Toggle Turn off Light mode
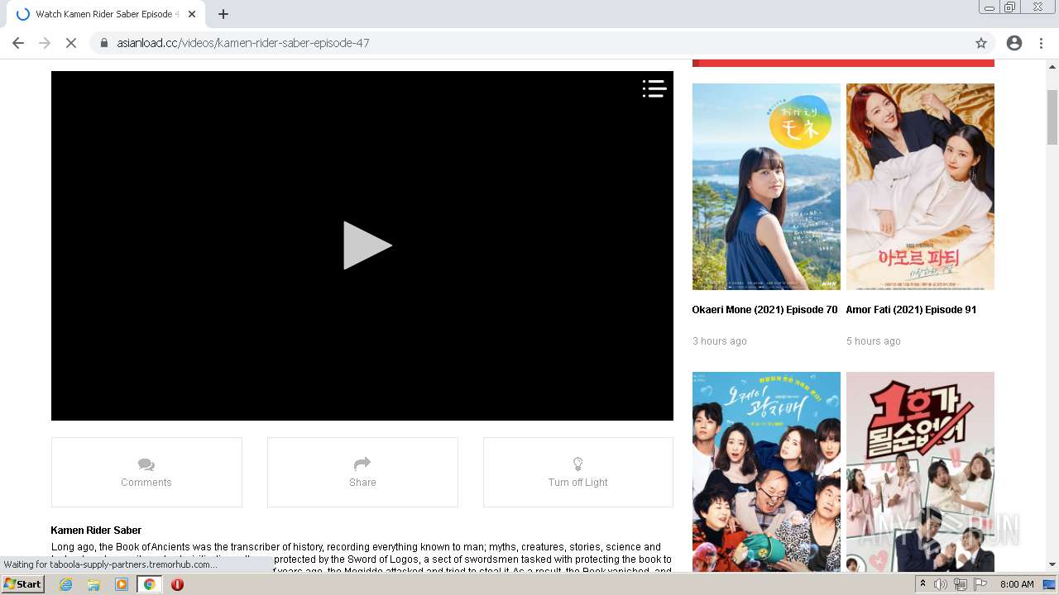 tap(578, 472)
